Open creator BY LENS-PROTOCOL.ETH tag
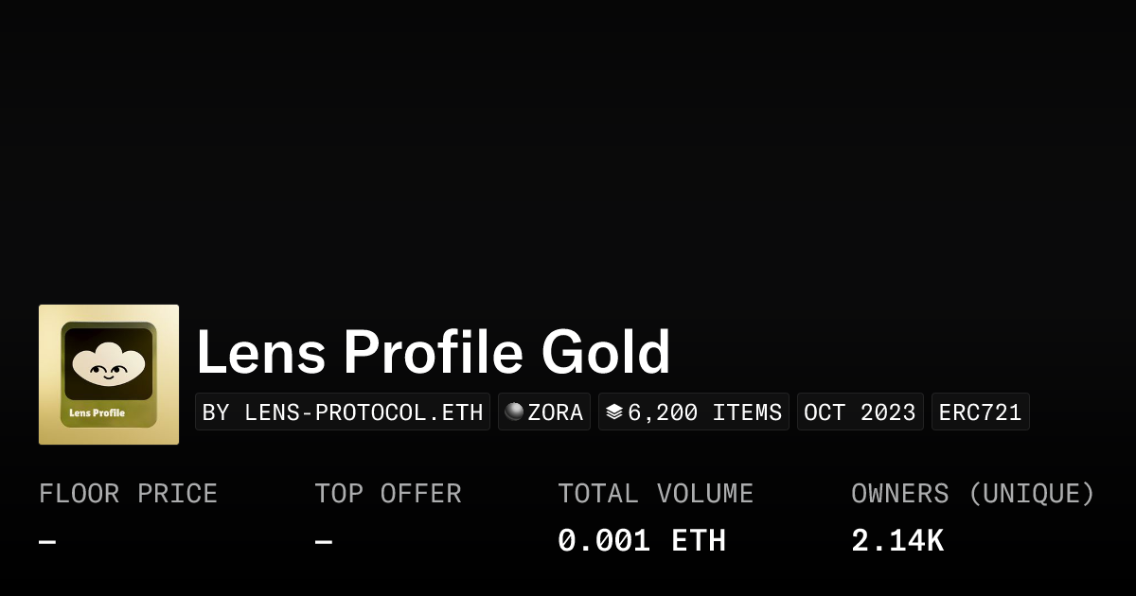This screenshot has height=596, width=1136. coord(343,412)
